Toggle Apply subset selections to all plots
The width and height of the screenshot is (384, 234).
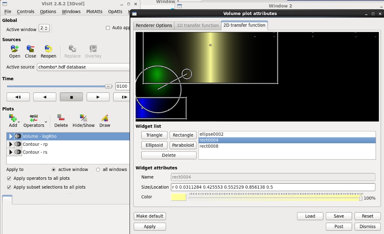point(9,187)
